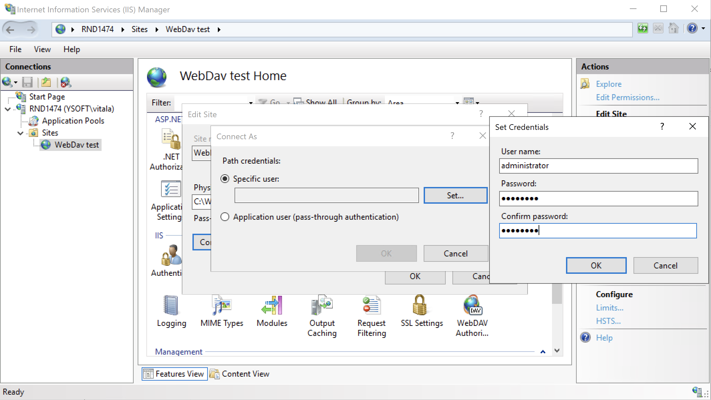Collapse the RND1474 server node
Image resolution: width=711 pixels, height=400 pixels.
click(7, 109)
